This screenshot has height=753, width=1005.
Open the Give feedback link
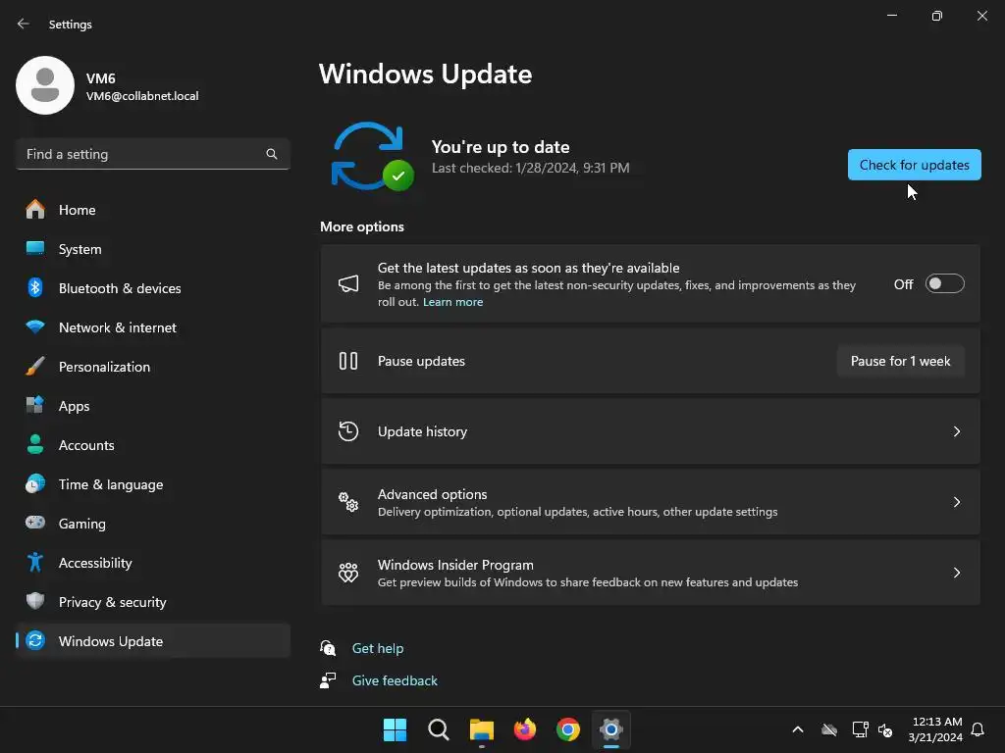[x=395, y=680]
